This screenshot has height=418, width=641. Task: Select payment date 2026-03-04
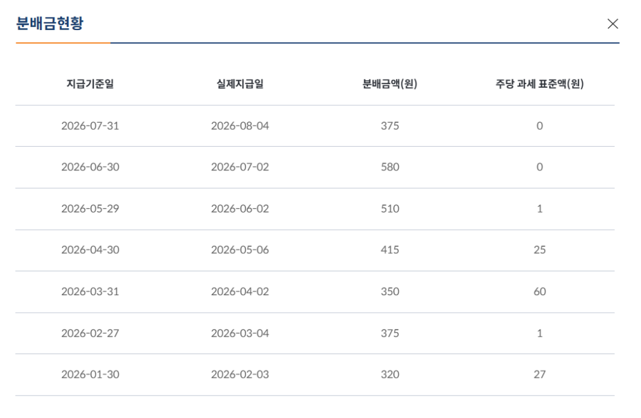[x=240, y=333]
